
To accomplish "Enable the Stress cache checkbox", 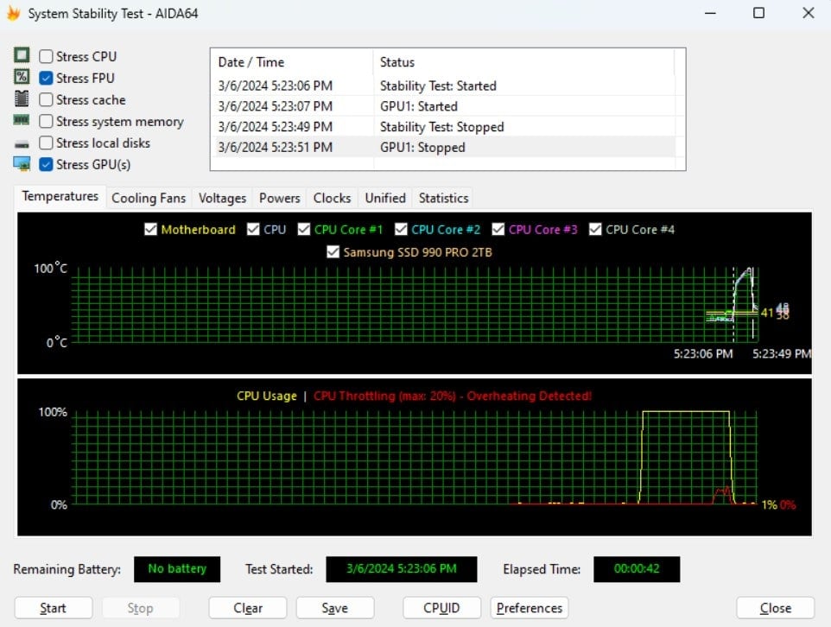I will (46, 99).
